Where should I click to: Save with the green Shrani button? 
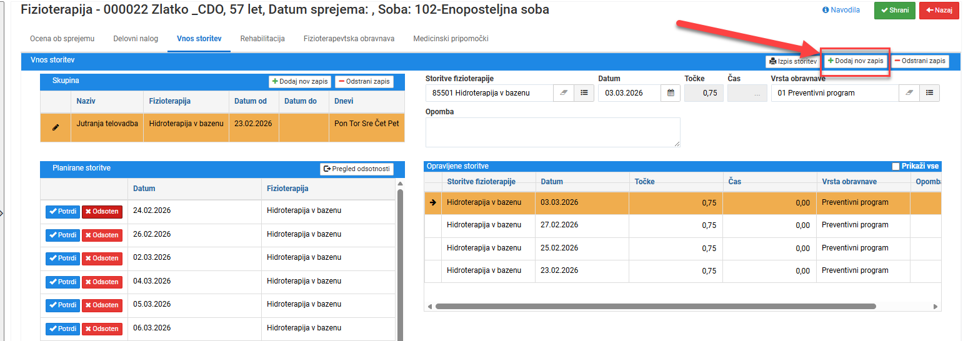pyautogui.click(x=894, y=11)
